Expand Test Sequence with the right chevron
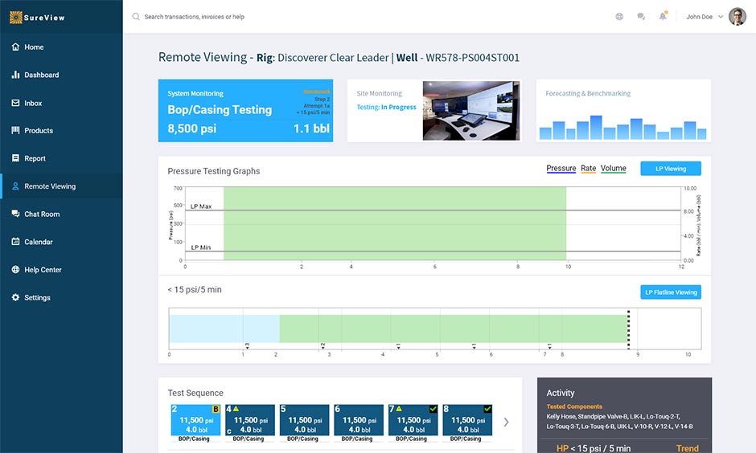756x453 pixels. 506,422
